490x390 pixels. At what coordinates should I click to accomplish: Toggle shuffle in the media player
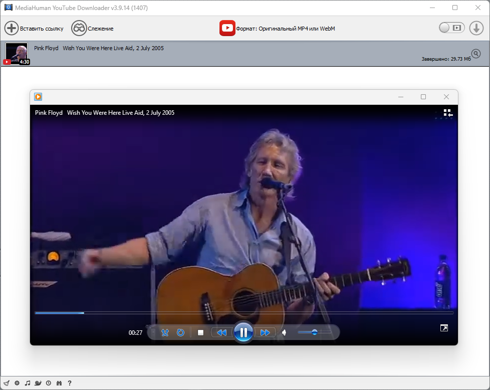(x=165, y=332)
